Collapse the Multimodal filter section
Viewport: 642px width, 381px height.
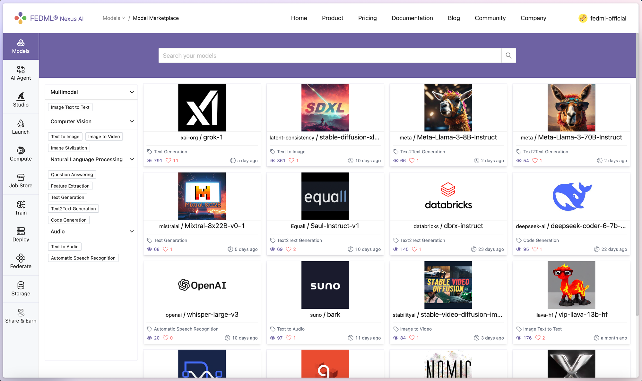click(132, 92)
